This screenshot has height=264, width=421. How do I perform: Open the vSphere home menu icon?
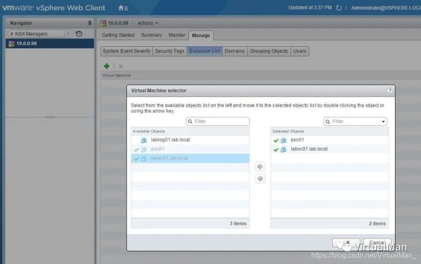[x=123, y=8]
